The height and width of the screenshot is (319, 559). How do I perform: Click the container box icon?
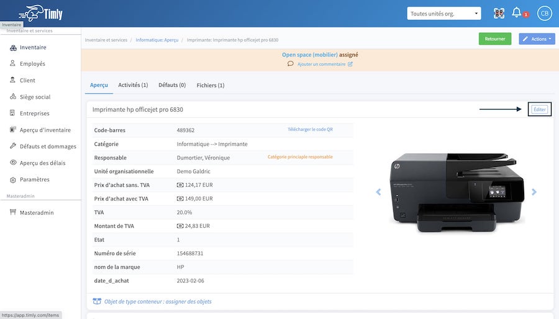click(x=97, y=302)
